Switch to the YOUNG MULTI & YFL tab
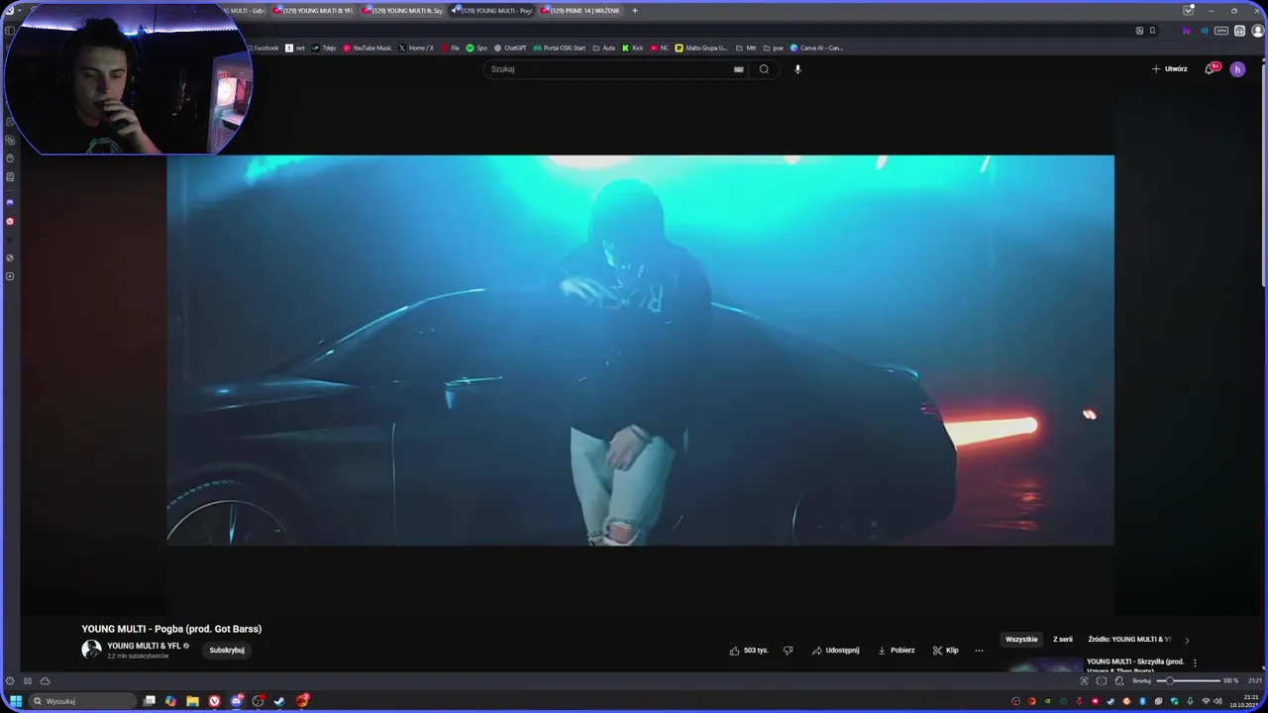 [x=313, y=11]
